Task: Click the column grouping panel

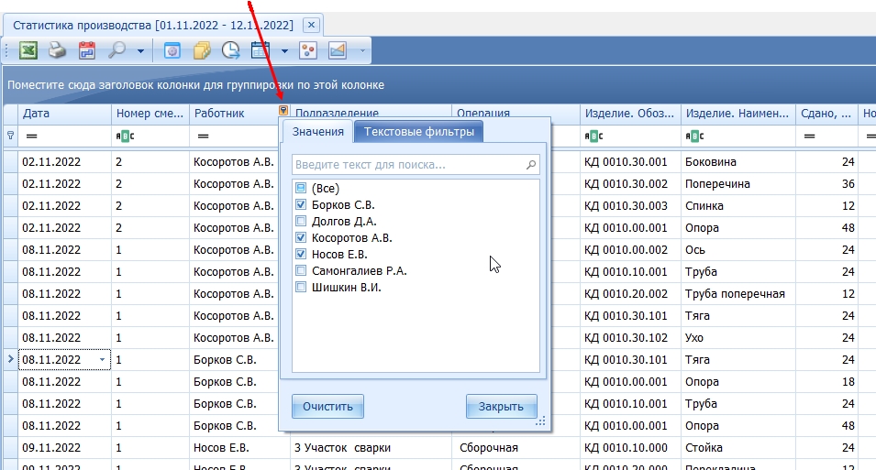Action: pos(439,85)
